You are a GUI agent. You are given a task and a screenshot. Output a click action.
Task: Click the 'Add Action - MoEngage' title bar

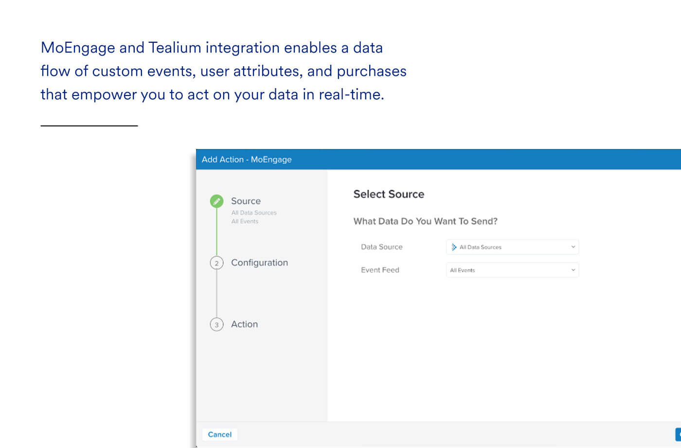point(247,159)
